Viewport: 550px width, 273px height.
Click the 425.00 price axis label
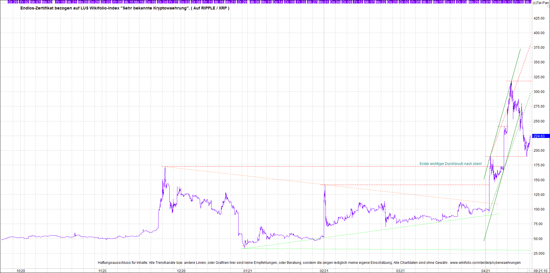tap(539, 18)
